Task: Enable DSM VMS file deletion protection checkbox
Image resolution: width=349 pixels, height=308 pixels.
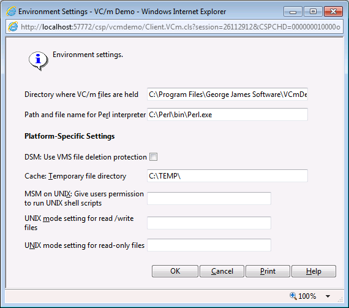Action: pyautogui.click(x=153, y=157)
